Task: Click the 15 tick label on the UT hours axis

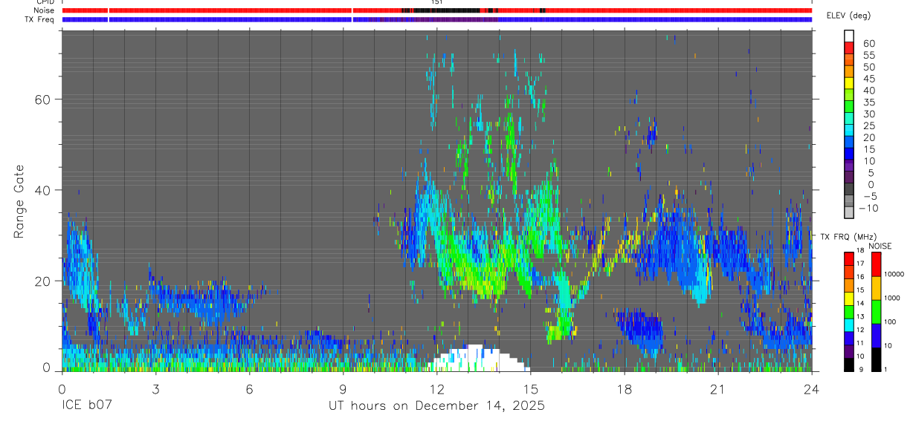Action: pos(530,389)
